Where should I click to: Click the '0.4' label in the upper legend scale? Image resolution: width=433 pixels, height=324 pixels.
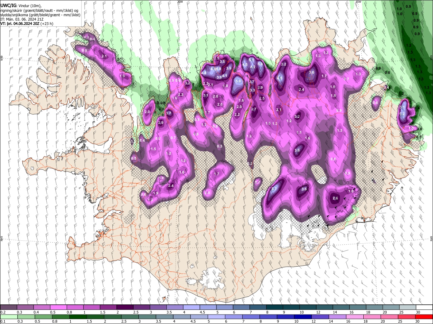pyautogui.click(x=36, y=312)
